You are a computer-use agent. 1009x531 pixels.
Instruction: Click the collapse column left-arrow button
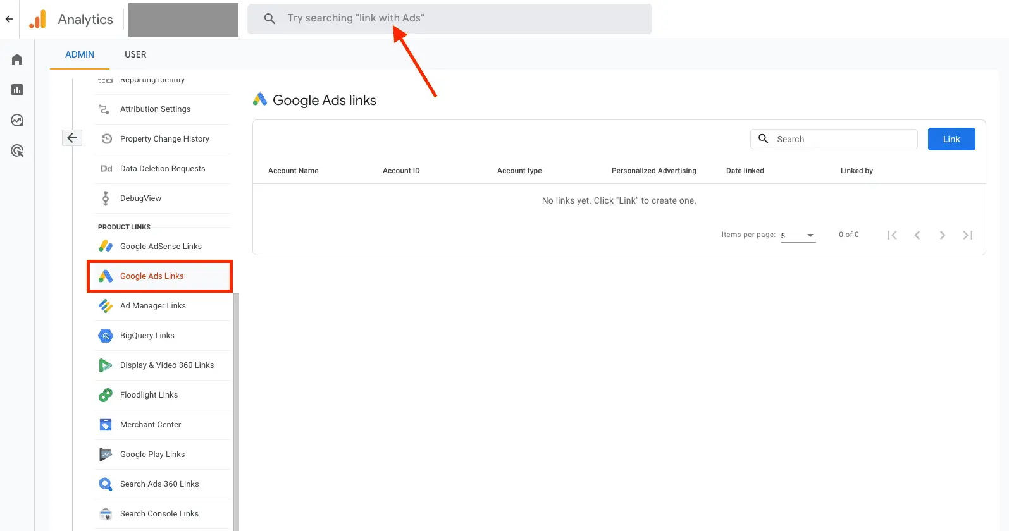[x=72, y=138]
